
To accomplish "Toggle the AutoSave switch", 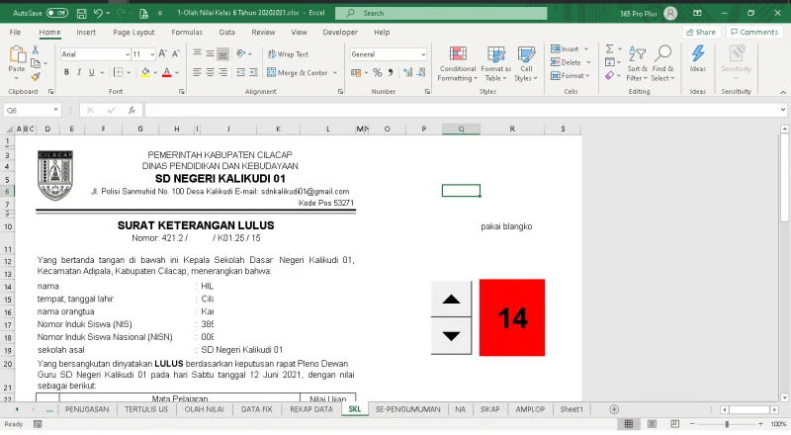I will [x=57, y=13].
